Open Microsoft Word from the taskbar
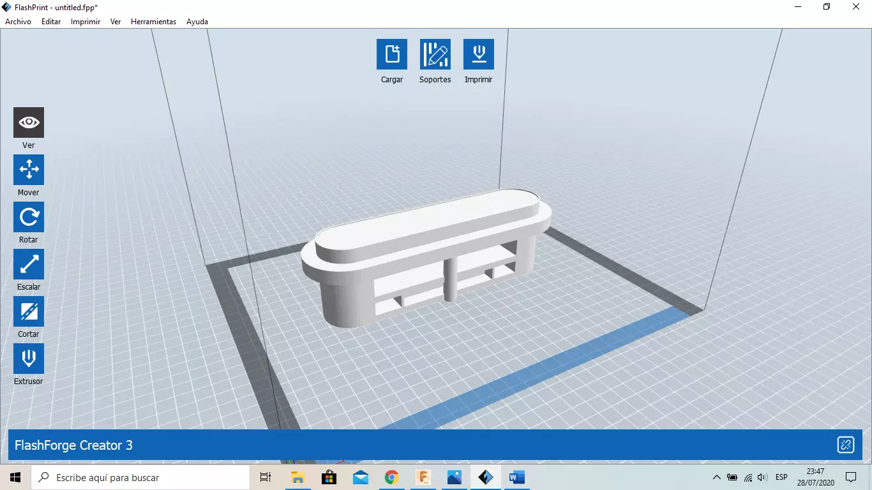 pos(516,477)
